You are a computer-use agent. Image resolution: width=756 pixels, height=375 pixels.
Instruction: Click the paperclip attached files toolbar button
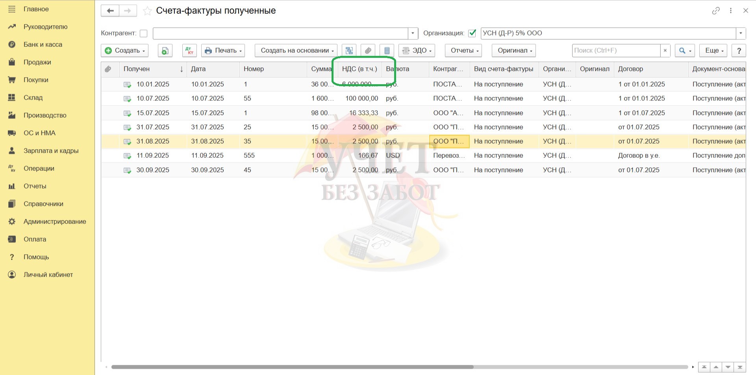click(368, 51)
